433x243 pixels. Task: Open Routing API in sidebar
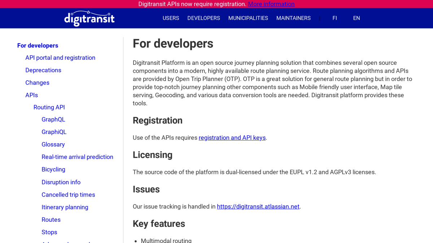(49, 107)
